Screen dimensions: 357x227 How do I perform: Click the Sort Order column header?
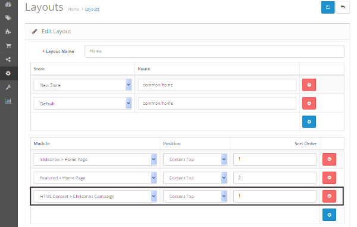pyautogui.click(x=306, y=144)
